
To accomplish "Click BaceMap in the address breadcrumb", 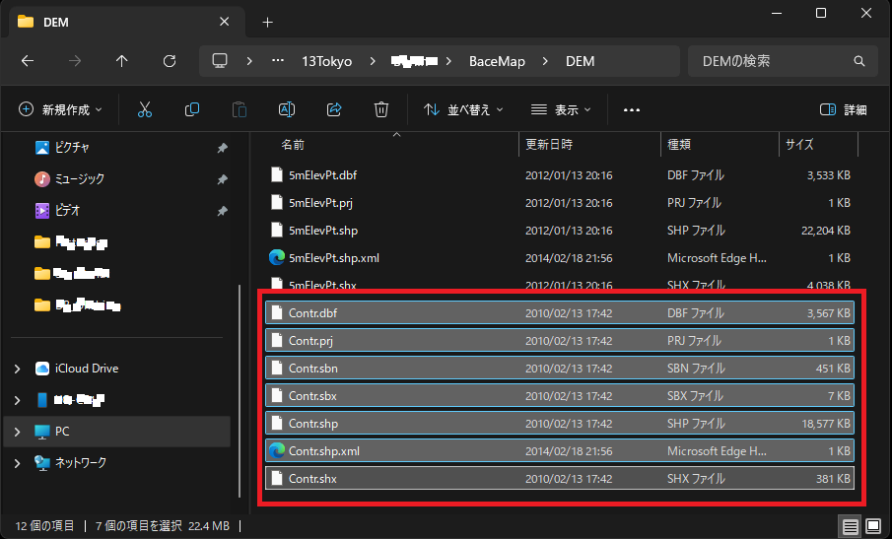I will pos(498,61).
